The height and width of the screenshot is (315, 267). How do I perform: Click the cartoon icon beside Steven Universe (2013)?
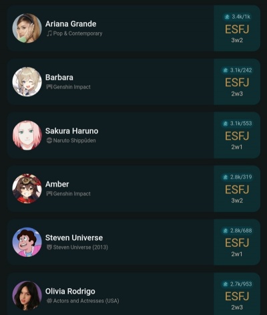(49, 247)
